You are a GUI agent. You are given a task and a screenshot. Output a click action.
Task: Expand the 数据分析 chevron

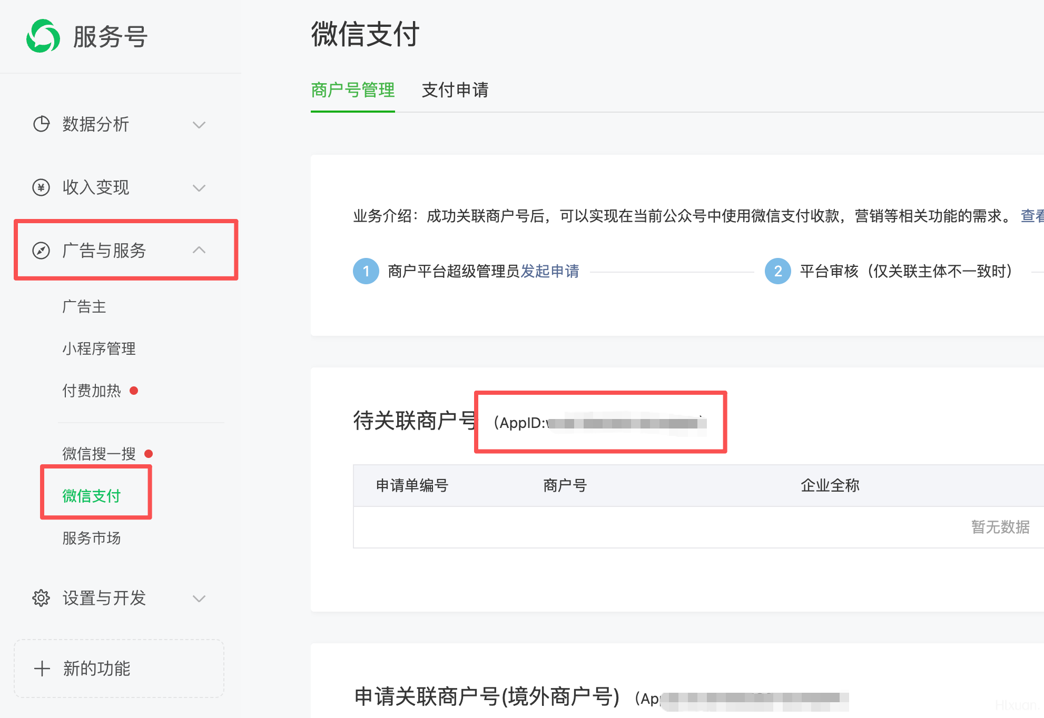(199, 125)
